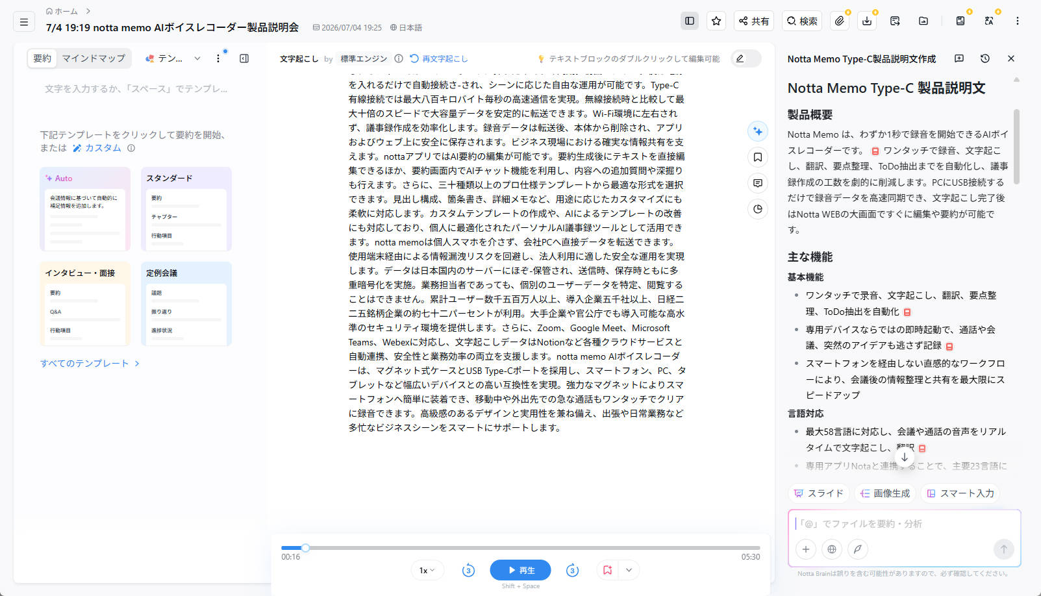
Task: Open summary panel three-dot menu
Action: click(x=218, y=58)
